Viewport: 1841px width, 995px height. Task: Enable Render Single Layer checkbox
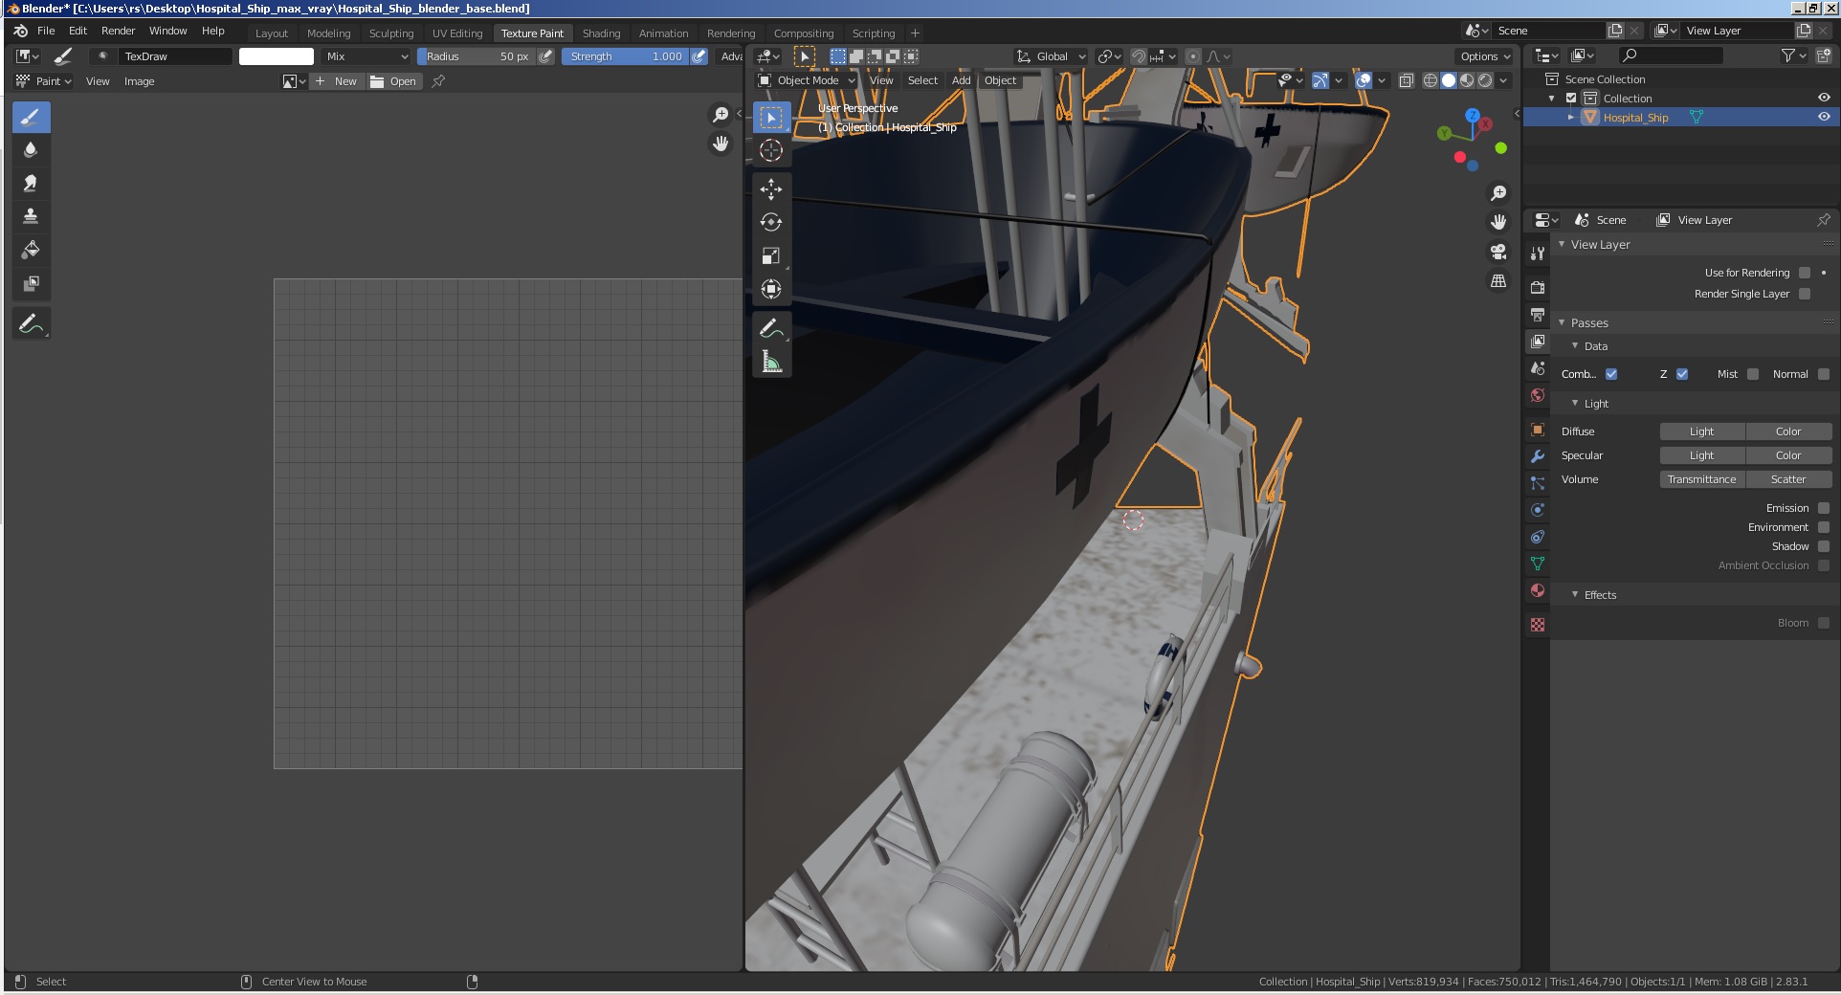1805,294
